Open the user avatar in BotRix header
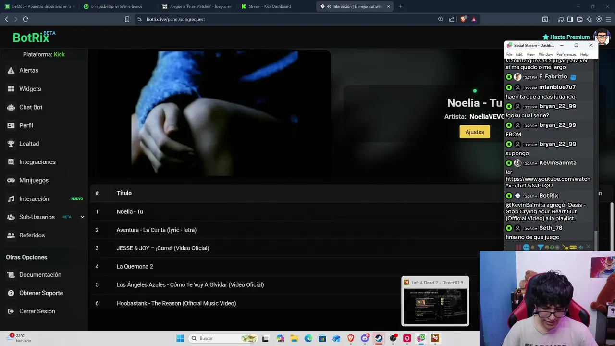 tap(602, 37)
